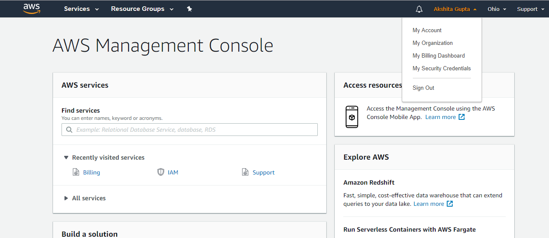Click Learn more about Amazon Redshift
The width and height of the screenshot is (549, 238).
click(429, 204)
